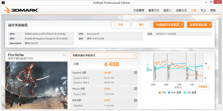The height and width of the screenshot is (111, 223).
Task: Click the Graphics 测试 2 label
Action: 81,82
